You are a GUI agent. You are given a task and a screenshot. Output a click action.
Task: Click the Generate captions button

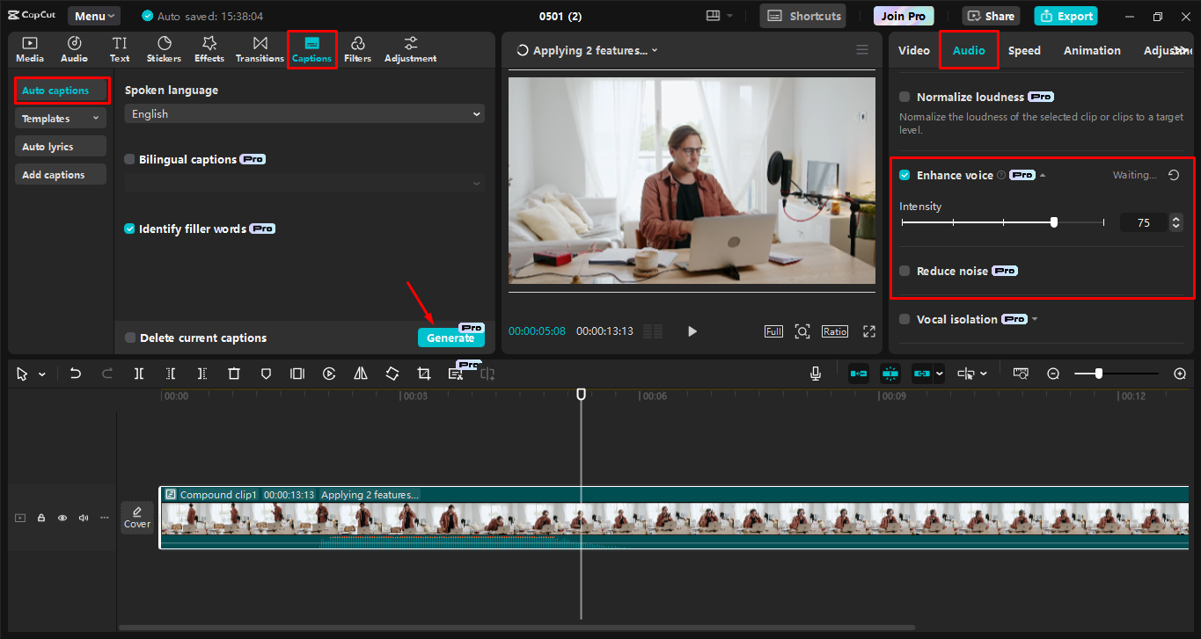451,338
